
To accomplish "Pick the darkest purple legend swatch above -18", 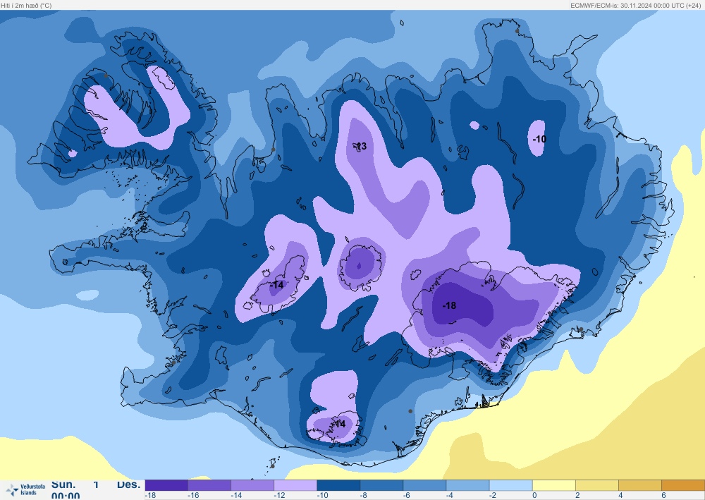I will [x=166, y=485].
